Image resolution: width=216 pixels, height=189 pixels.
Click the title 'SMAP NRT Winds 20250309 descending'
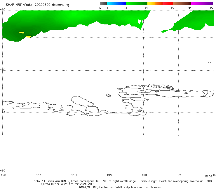(x=37, y=5)
